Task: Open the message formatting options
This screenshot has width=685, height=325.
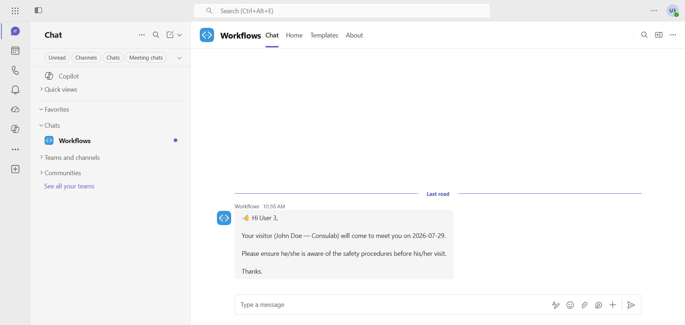Action: click(556, 305)
